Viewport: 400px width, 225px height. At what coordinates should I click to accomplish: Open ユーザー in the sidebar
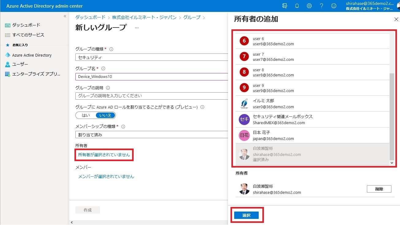click(20, 65)
